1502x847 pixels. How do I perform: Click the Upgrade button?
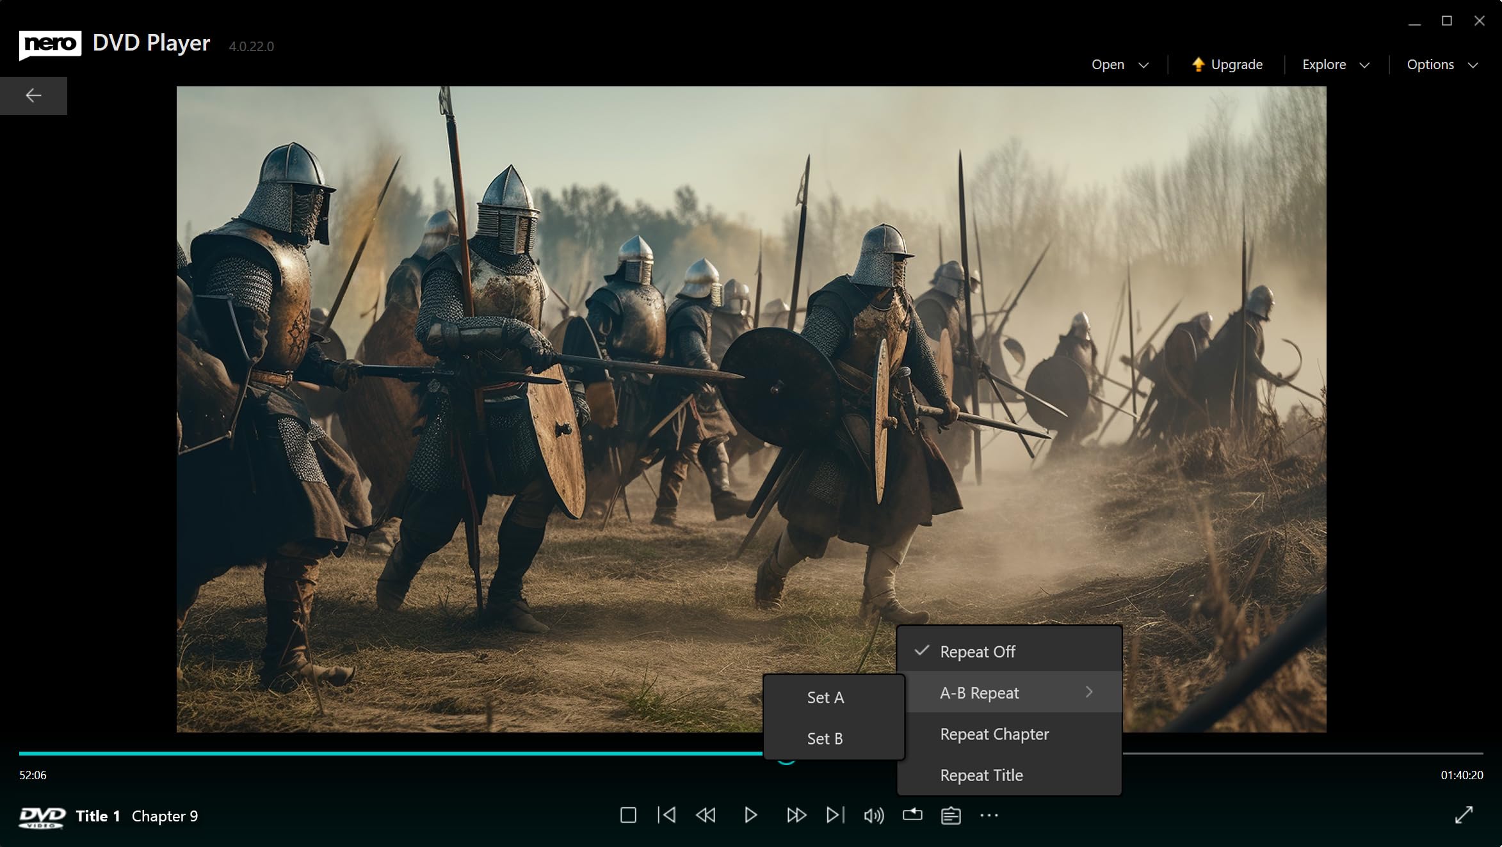1227,65
